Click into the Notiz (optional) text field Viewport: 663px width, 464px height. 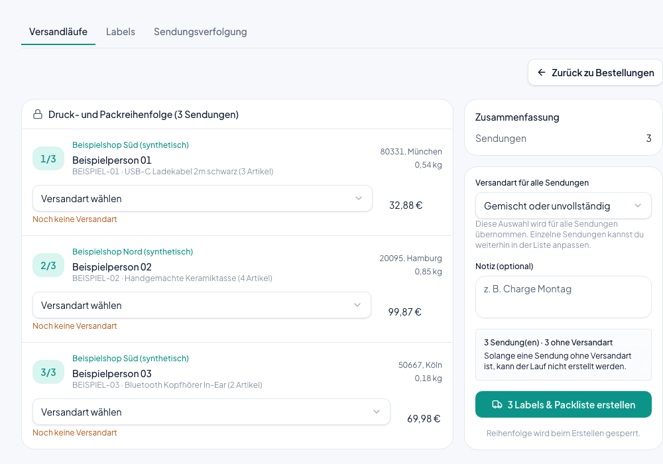point(563,297)
